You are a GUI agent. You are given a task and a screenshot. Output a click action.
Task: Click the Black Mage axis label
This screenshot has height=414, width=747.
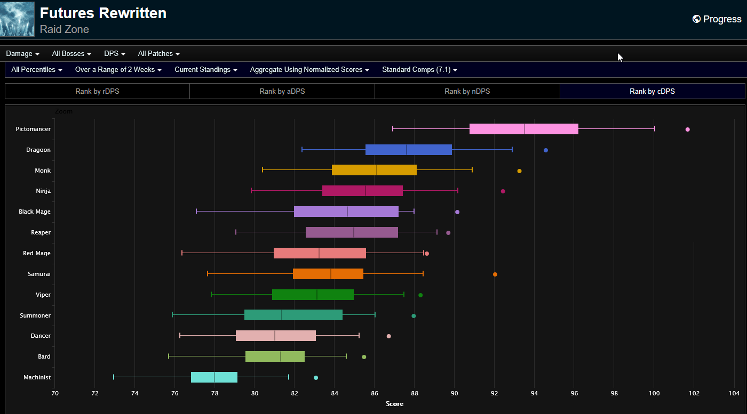[35, 212]
